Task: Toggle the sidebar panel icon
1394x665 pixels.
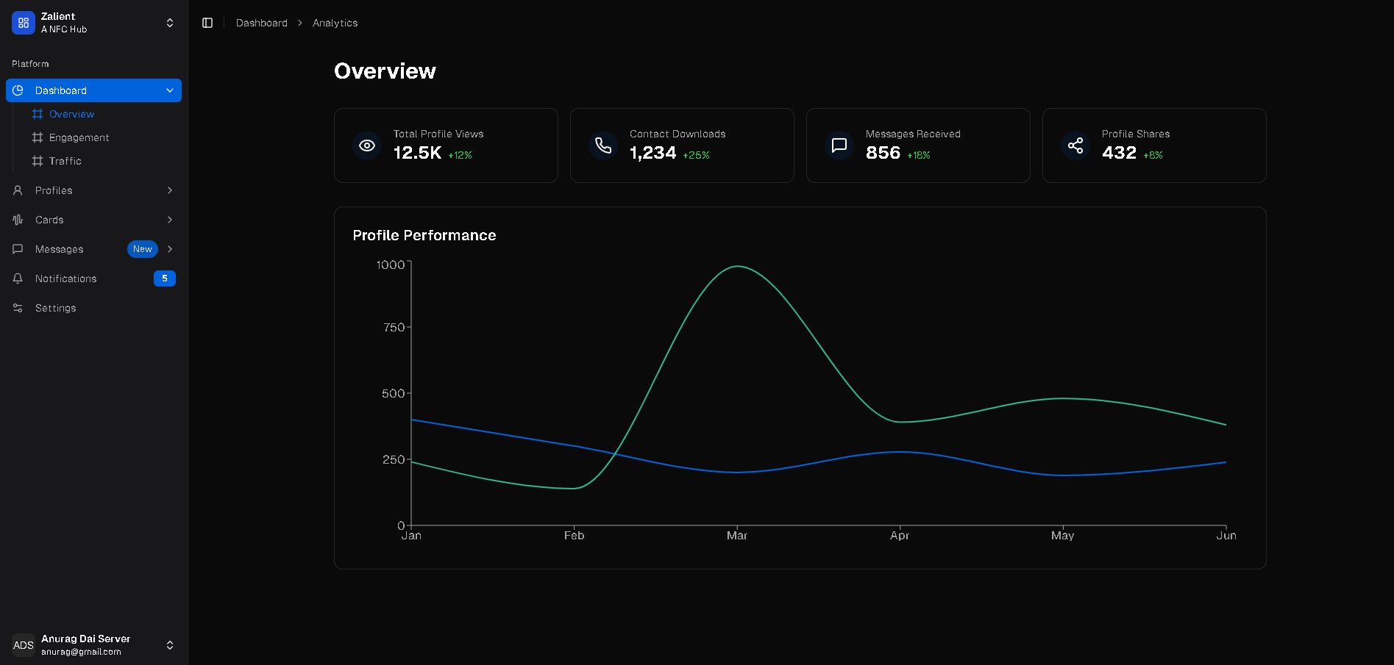Action: 207,23
